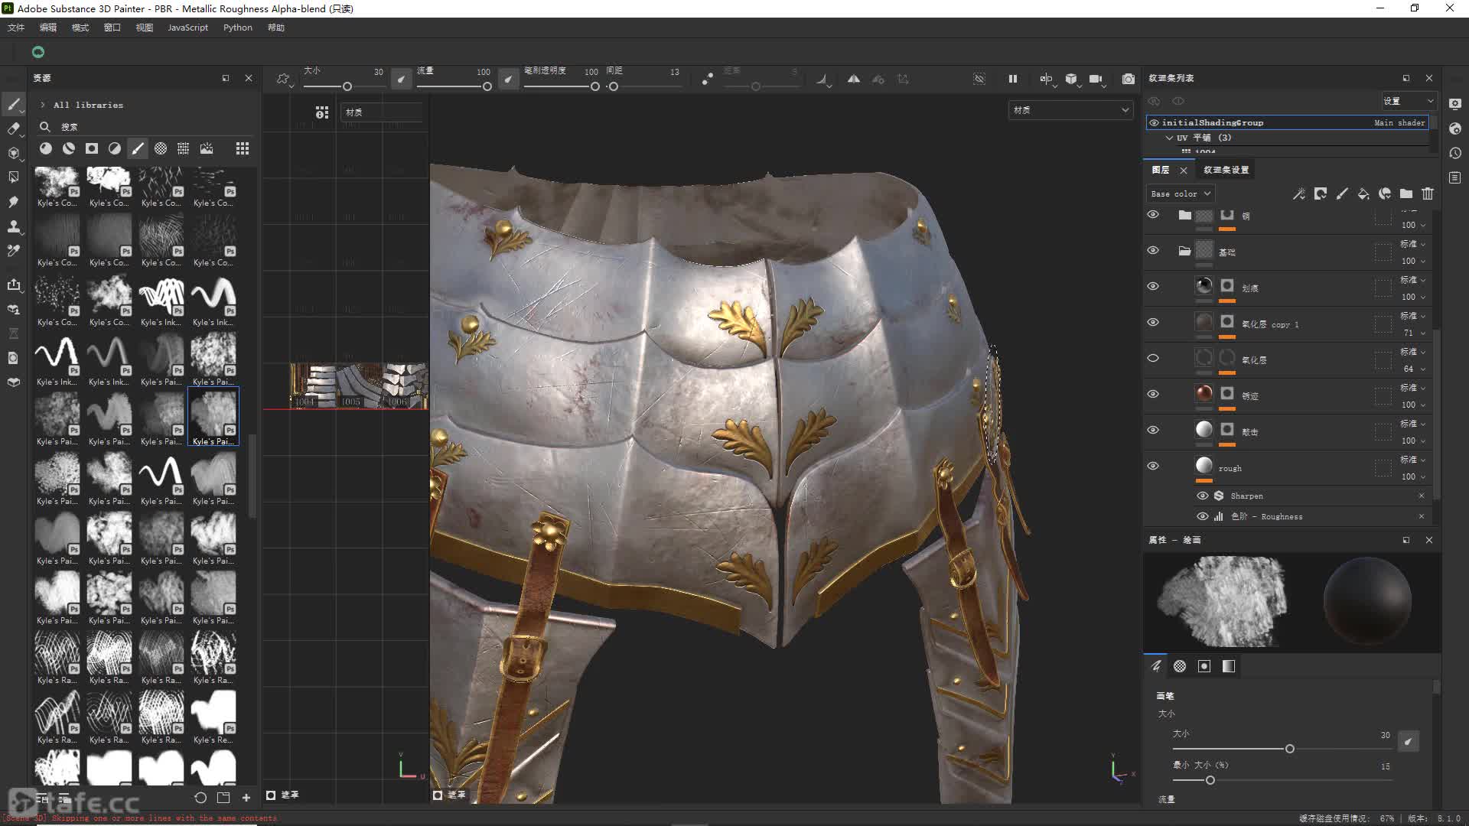Add a fill layer with bucket icon
This screenshot has width=1469, height=826.
[x=1363, y=193]
